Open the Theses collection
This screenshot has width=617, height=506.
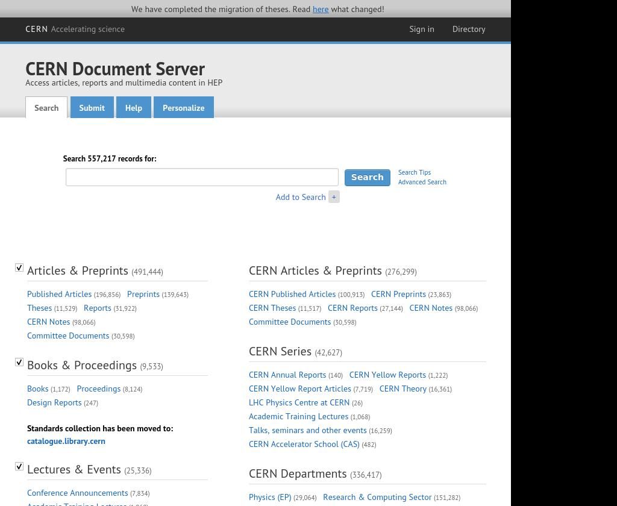(39, 308)
